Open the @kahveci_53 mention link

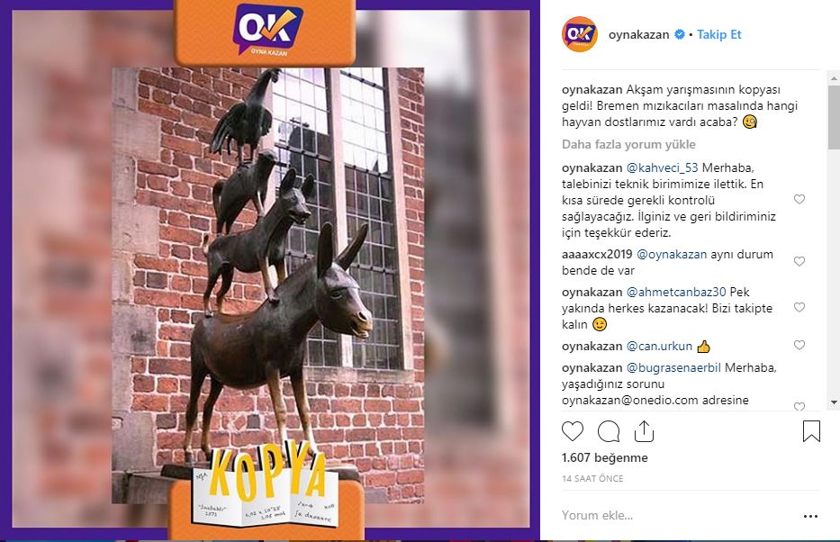click(662, 167)
